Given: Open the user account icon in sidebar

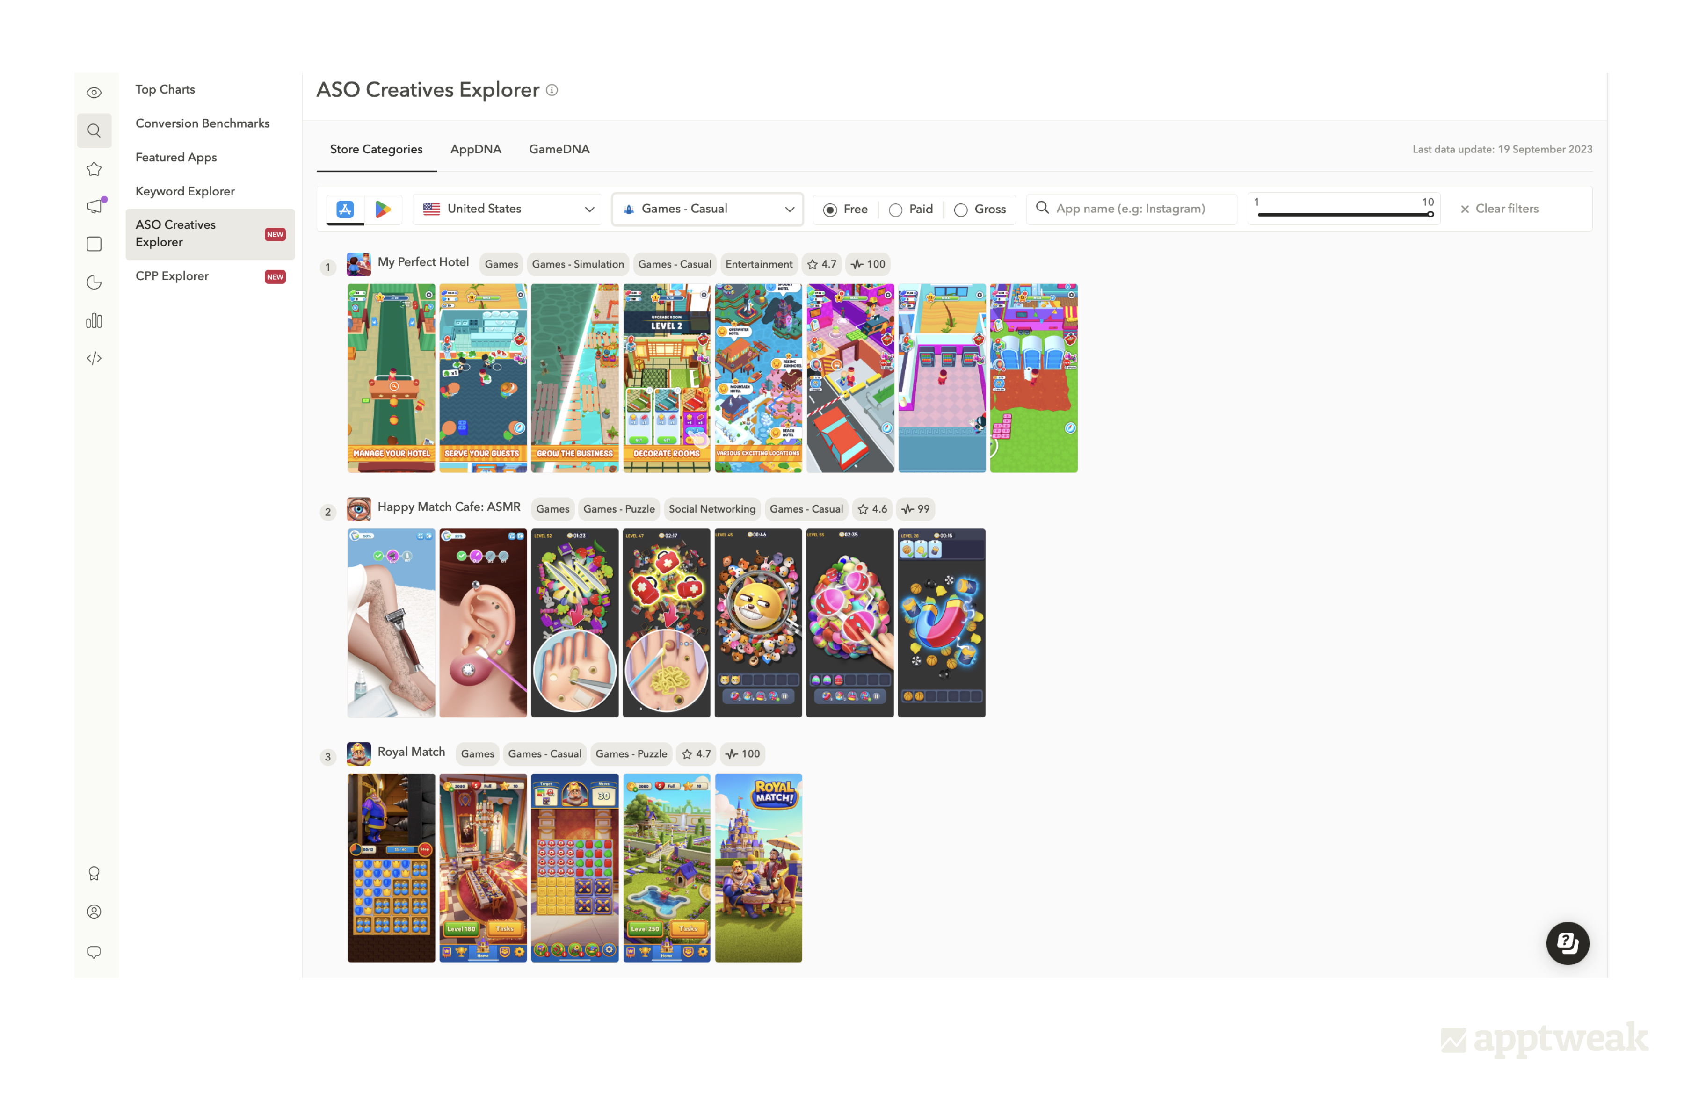Looking at the screenshot, I should (94, 912).
